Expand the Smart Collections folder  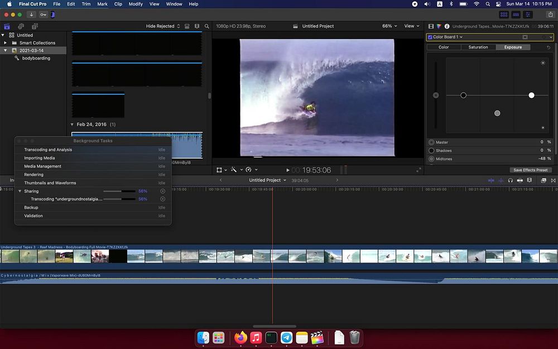pyautogui.click(x=6, y=42)
